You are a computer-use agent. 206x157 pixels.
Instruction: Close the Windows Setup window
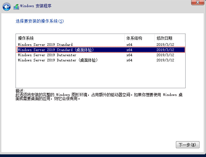(x=198, y=2)
